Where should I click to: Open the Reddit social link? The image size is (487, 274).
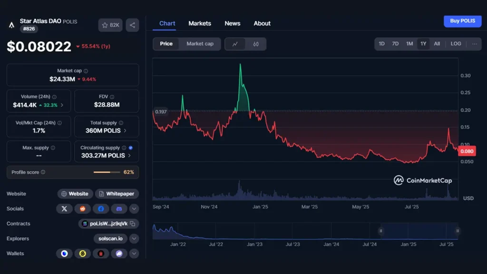coord(83,209)
